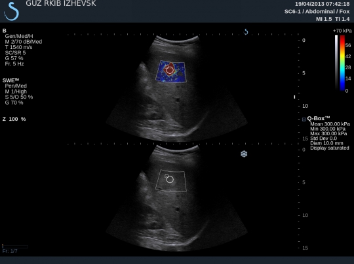Viewport: 354px width, 264px height.
Task: Select the Q-Box circle on elastography map
Action: point(170,70)
